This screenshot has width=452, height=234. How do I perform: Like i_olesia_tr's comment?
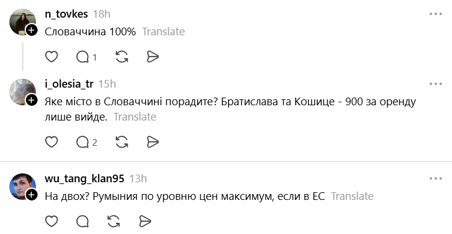tap(52, 142)
